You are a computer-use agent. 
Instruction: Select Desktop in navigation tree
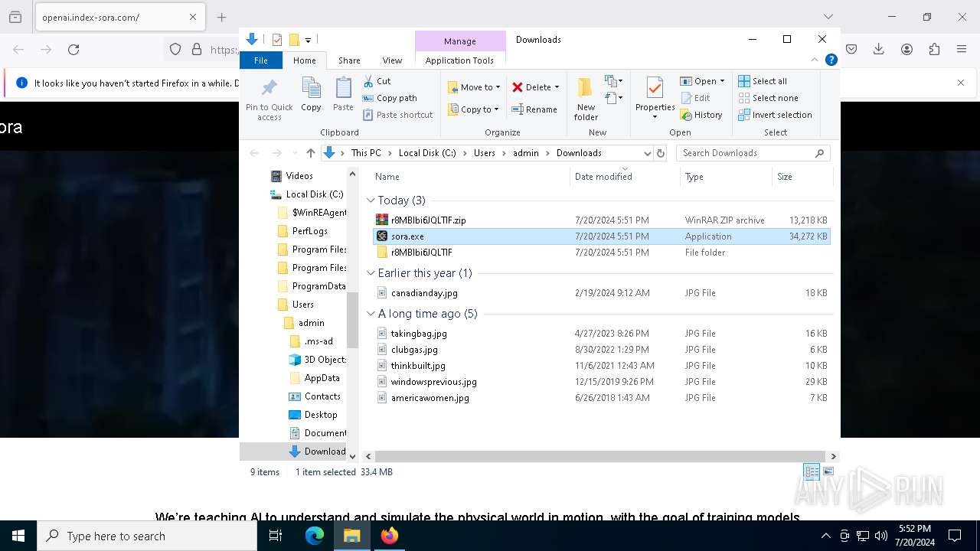313,415
